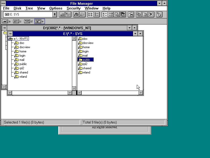The image size is (210, 158).
Task: Click the E: SYS drive combo box
Action: [28, 14]
